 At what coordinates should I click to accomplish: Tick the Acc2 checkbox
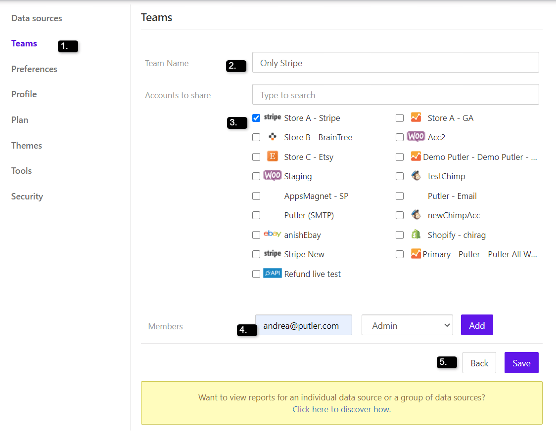(400, 137)
